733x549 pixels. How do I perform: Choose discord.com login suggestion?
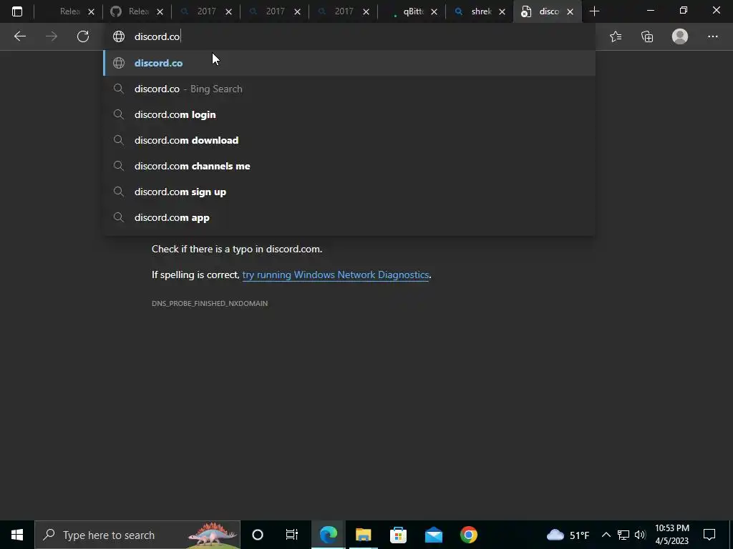coord(349,114)
